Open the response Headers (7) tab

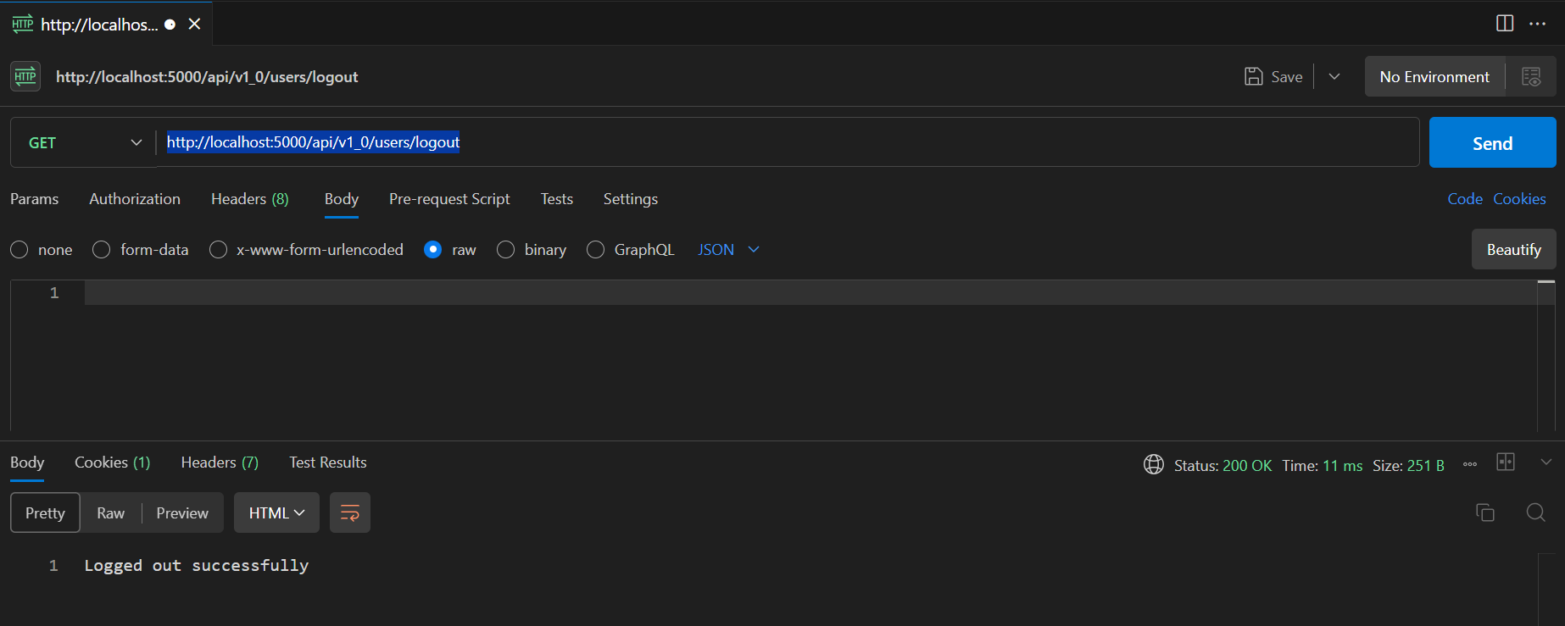coord(220,463)
